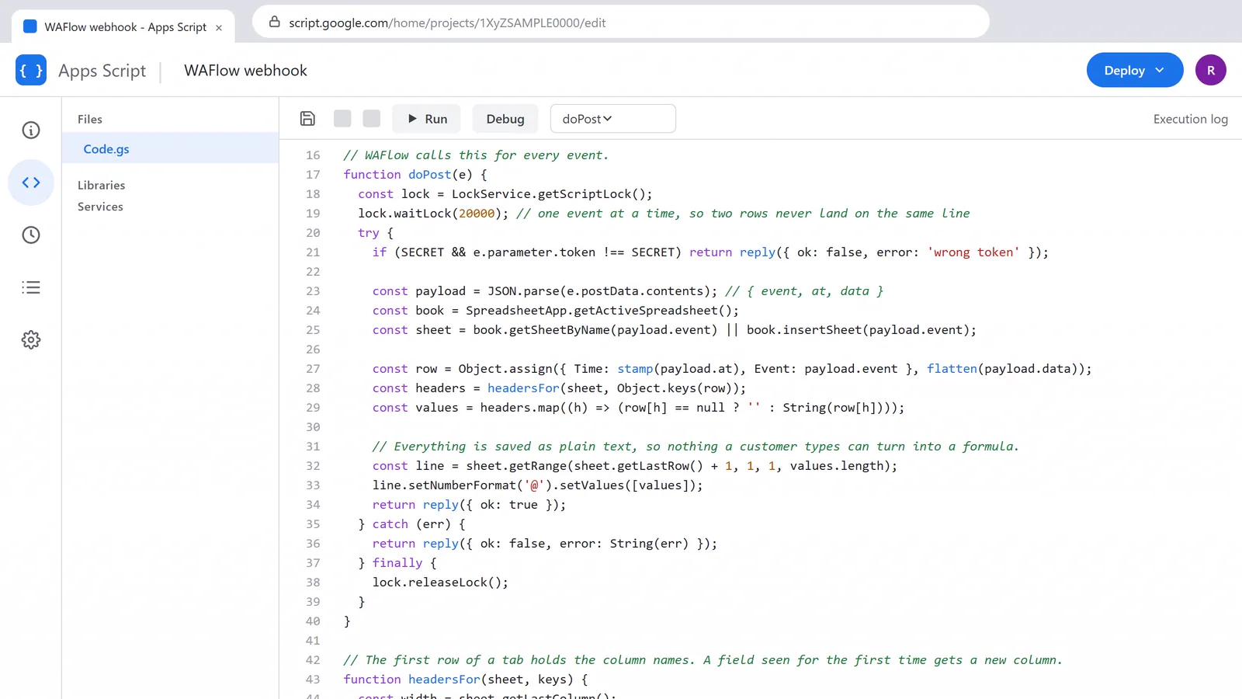Image resolution: width=1242 pixels, height=699 pixels.
Task: Click the Files section header
Action: point(89,119)
